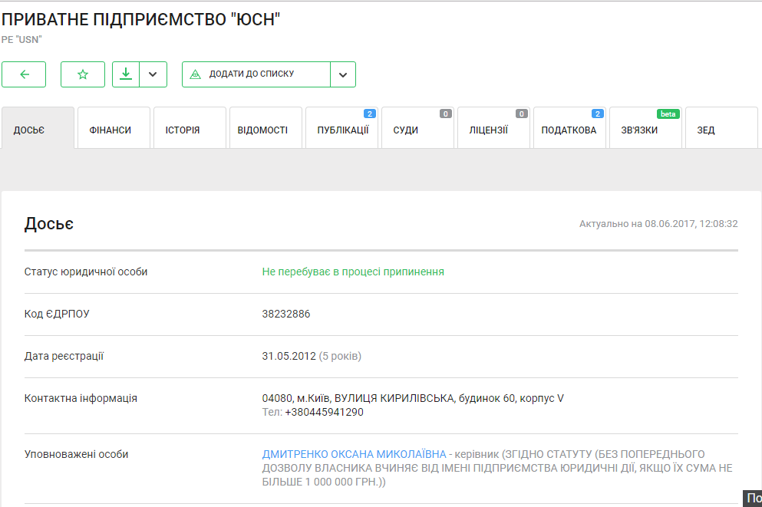The height and width of the screenshot is (507, 762).
Task: Open Дмитренко Оксана Миколаївна profile link
Action: (x=354, y=454)
